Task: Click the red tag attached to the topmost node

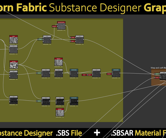Action: 55,26
